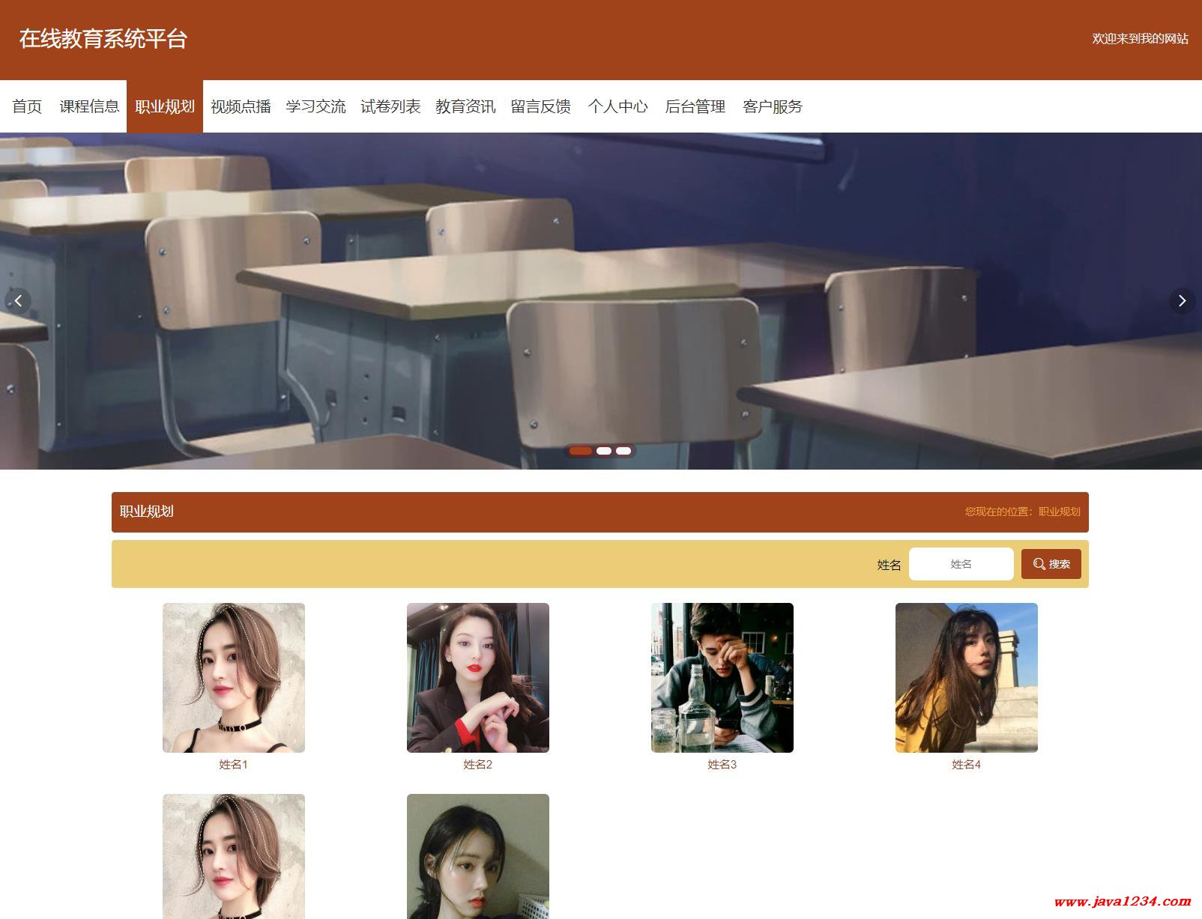
Task: Open the 留言反馈 nav item
Action: tap(540, 106)
